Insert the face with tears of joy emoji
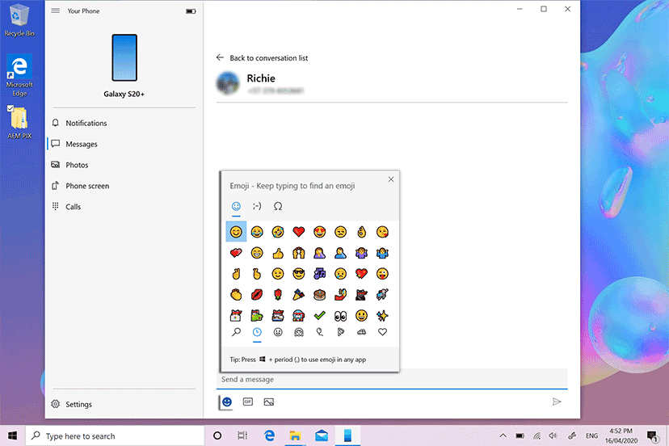Image resolution: width=669 pixels, height=446 pixels. (257, 232)
